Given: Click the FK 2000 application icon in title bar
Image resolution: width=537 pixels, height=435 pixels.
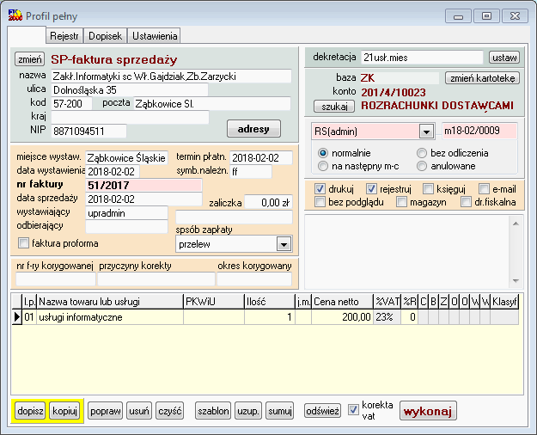Looking at the screenshot, I should point(15,15).
